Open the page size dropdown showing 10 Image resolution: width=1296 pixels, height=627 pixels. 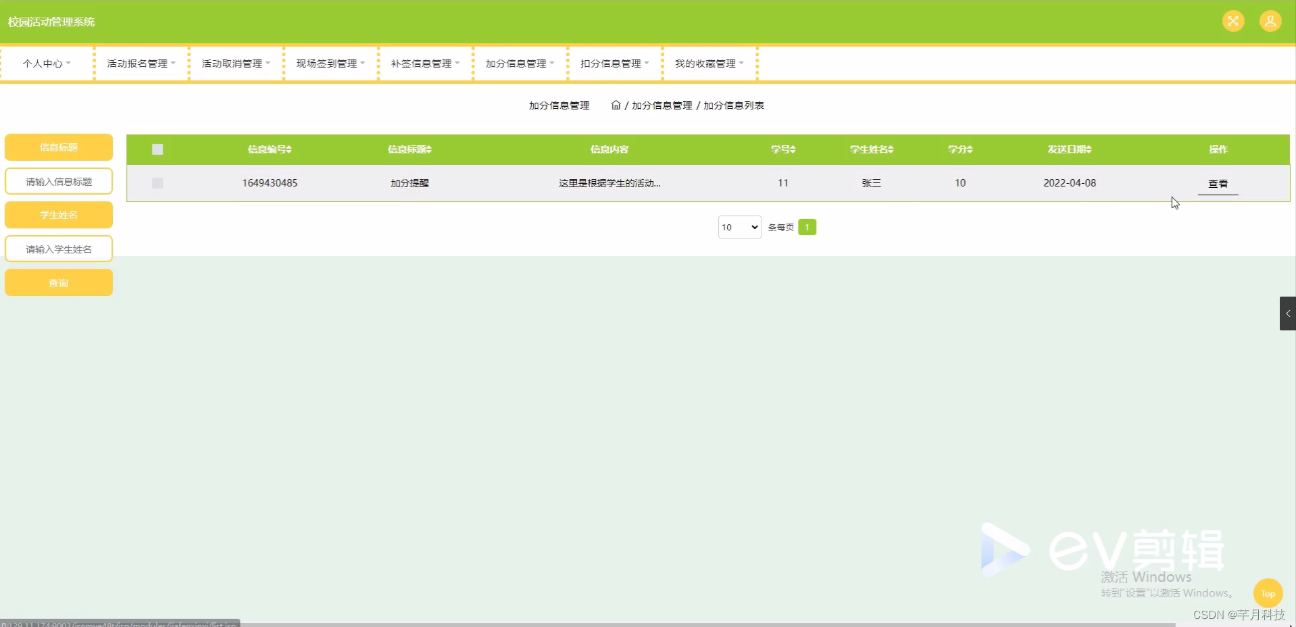point(739,227)
